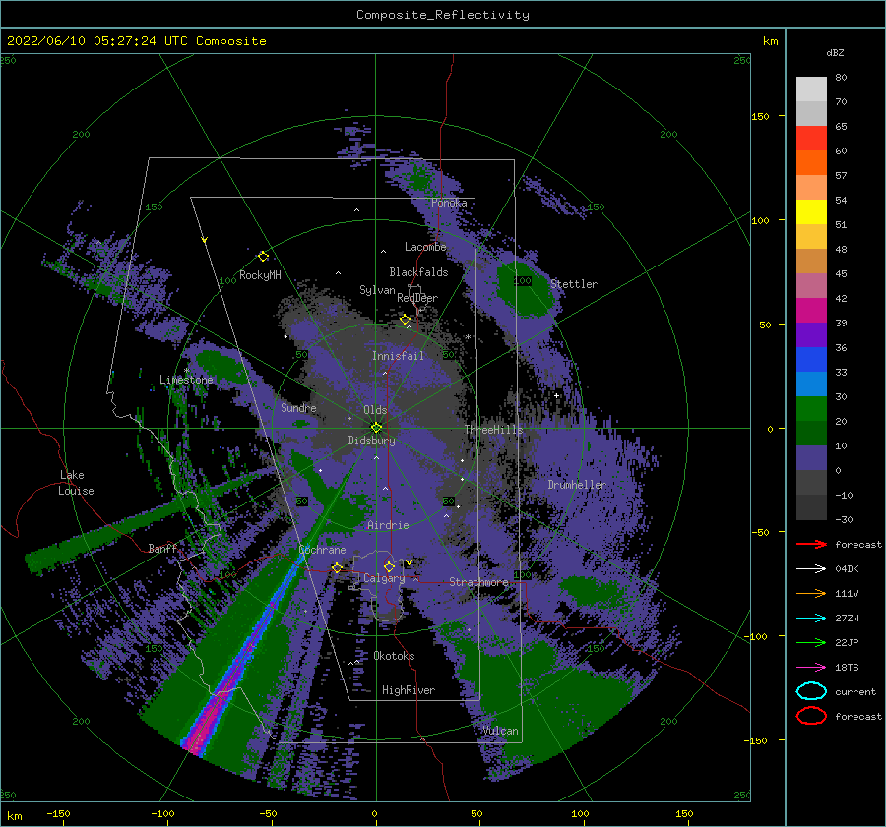
Task: Click the Calgary label
Action: click(384, 578)
